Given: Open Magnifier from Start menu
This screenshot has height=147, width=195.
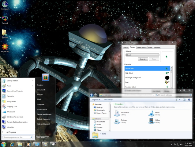Looking at the screenshot, I should click(18, 127).
